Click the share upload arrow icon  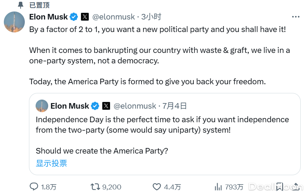(x=296, y=187)
